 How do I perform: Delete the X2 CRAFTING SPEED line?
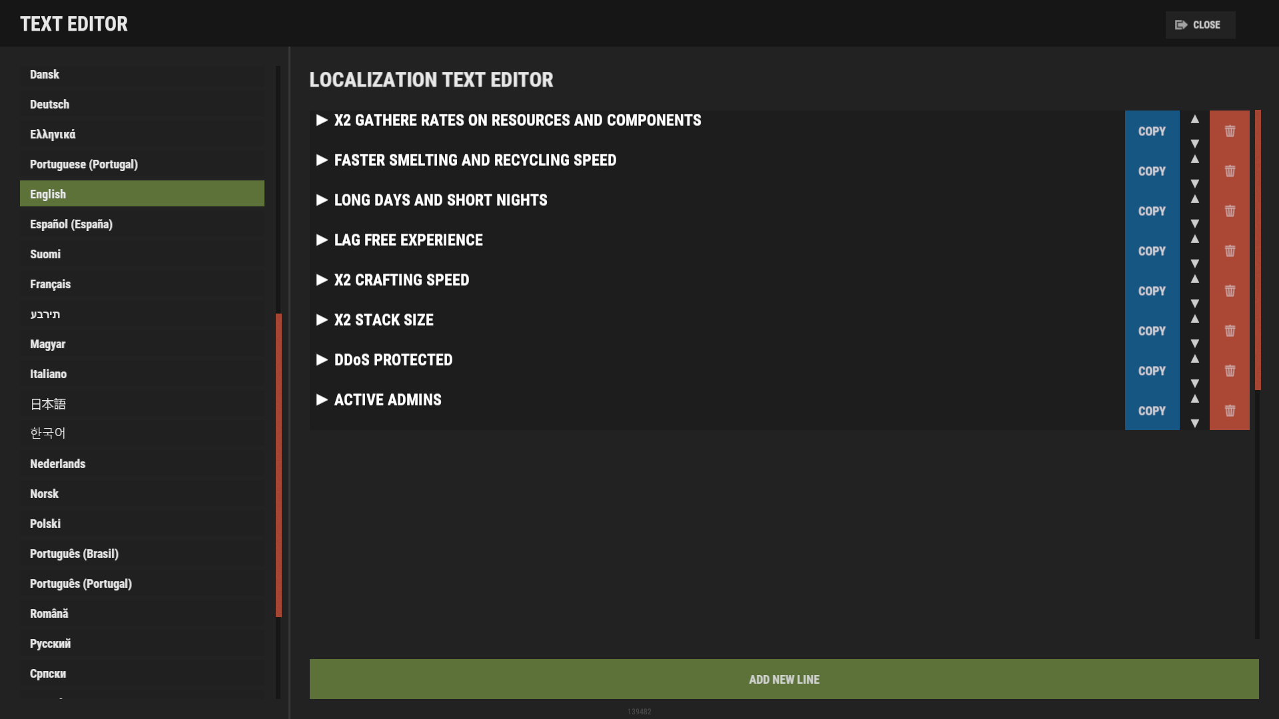[x=1230, y=291]
